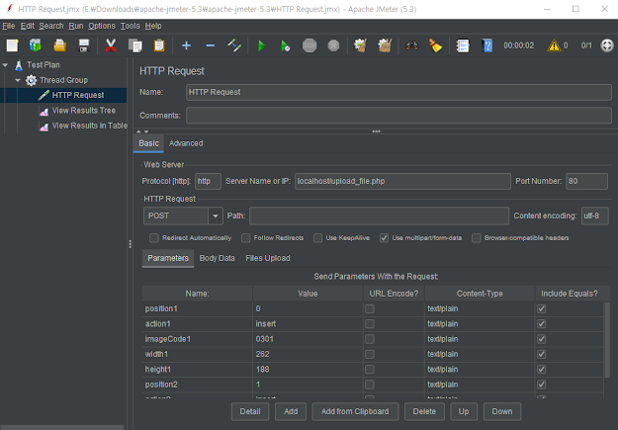Open the POST method dropdown arrow
Image resolution: width=618 pixels, height=430 pixels.
pyautogui.click(x=216, y=215)
